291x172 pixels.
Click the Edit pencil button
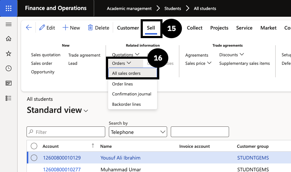point(47,28)
